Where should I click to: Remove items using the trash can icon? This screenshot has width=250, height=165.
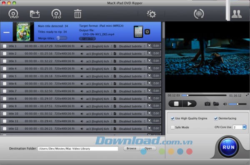77,14
